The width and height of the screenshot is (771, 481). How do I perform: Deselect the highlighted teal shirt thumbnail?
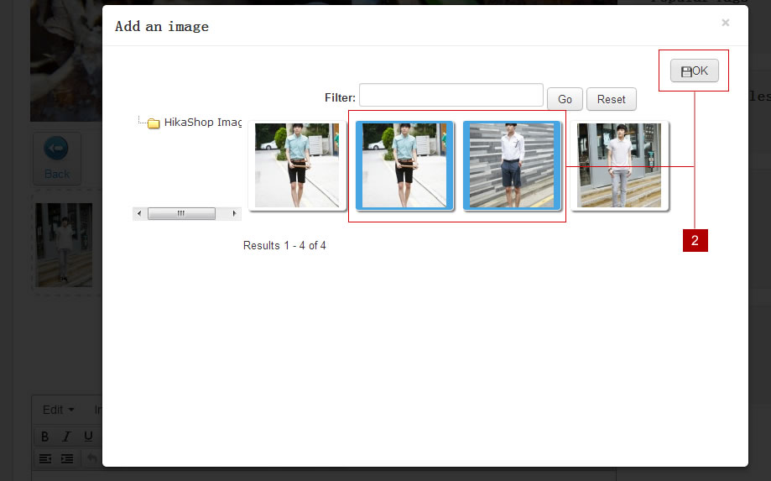[404, 165]
